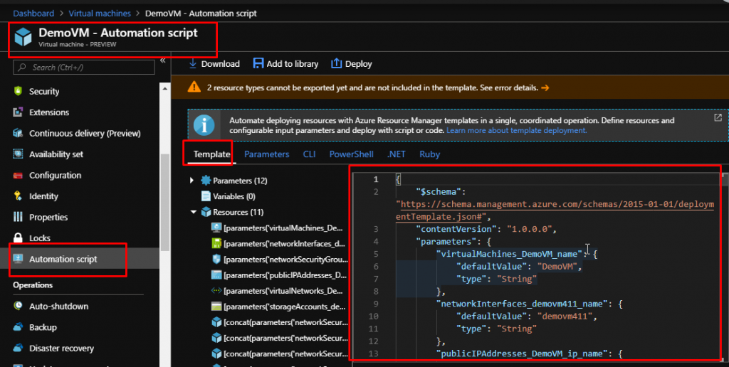Click the Add to library save icon
Viewport: 729px width, 367px height.
coord(258,63)
